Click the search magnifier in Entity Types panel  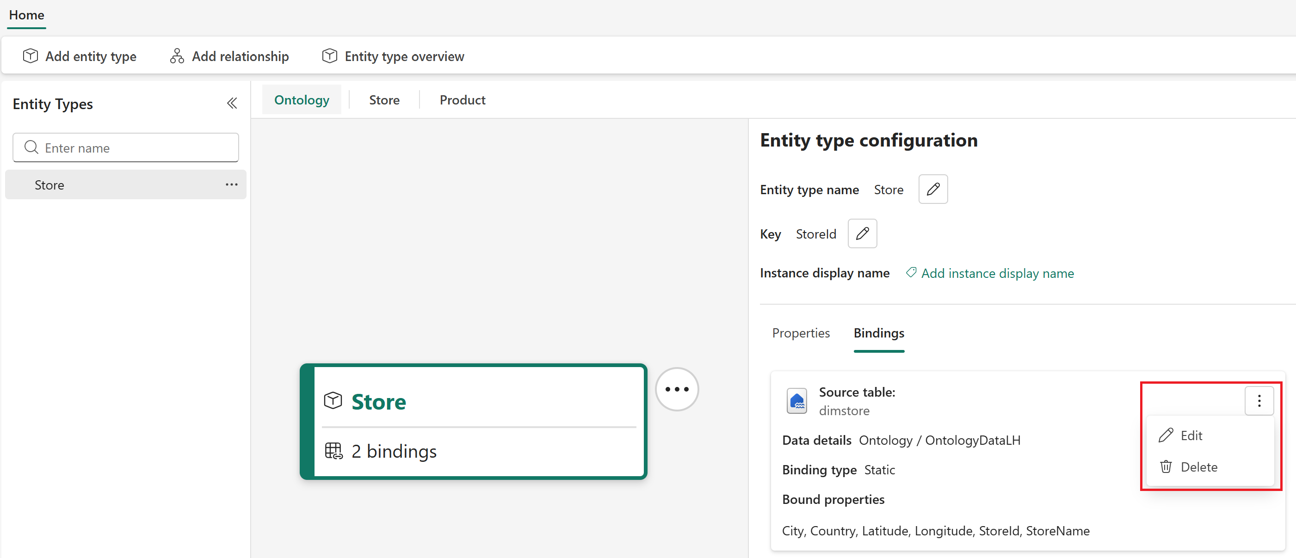31,147
